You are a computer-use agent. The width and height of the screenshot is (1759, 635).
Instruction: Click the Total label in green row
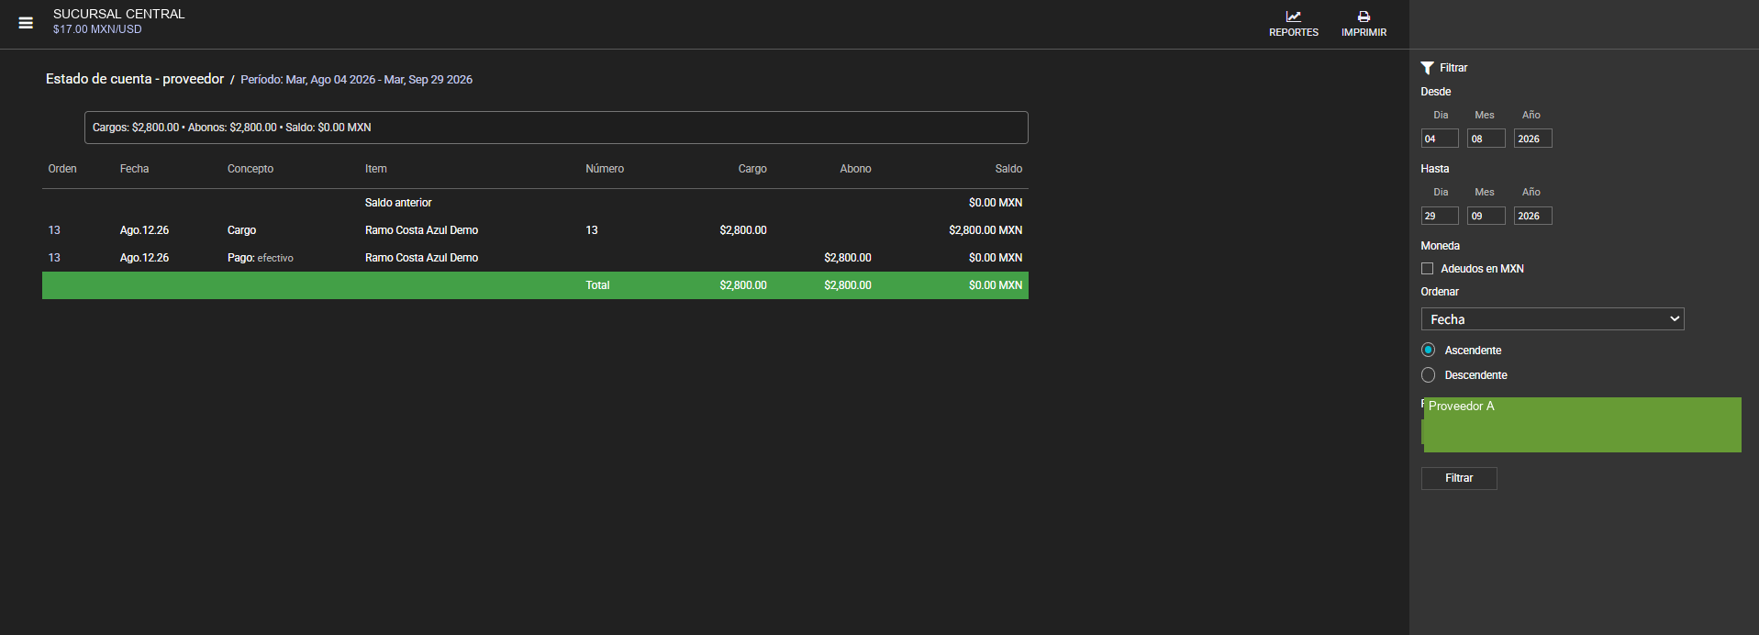[597, 285]
